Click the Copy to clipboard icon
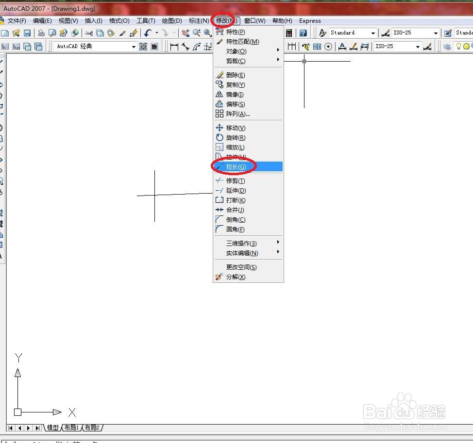 click(x=100, y=33)
